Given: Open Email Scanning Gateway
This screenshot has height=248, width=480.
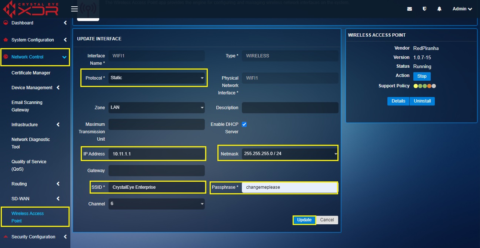Looking at the screenshot, I should pos(27,106).
